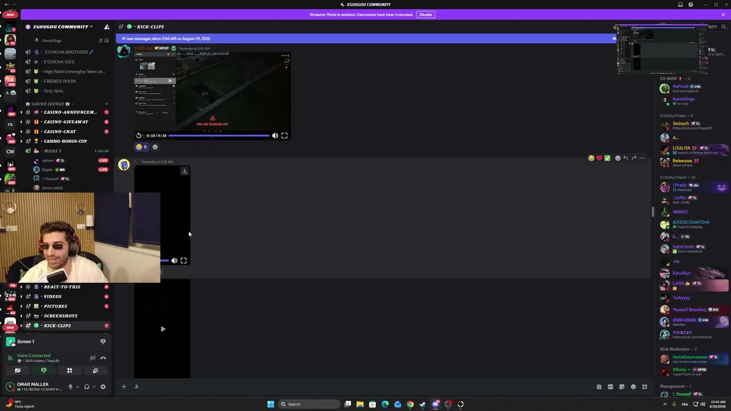Open the apps launcher in message bar
731x411 pixels.
coord(645,386)
